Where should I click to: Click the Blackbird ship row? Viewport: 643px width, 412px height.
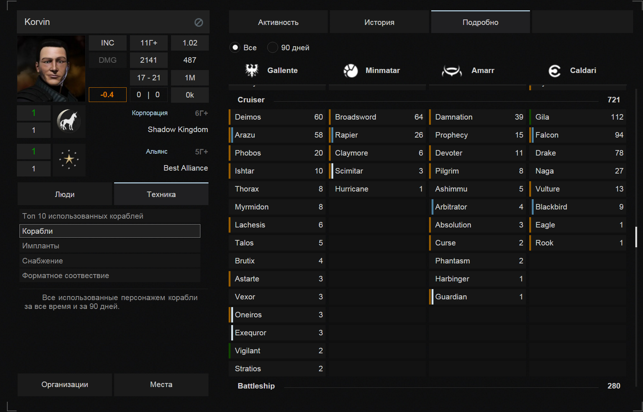[x=578, y=207]
